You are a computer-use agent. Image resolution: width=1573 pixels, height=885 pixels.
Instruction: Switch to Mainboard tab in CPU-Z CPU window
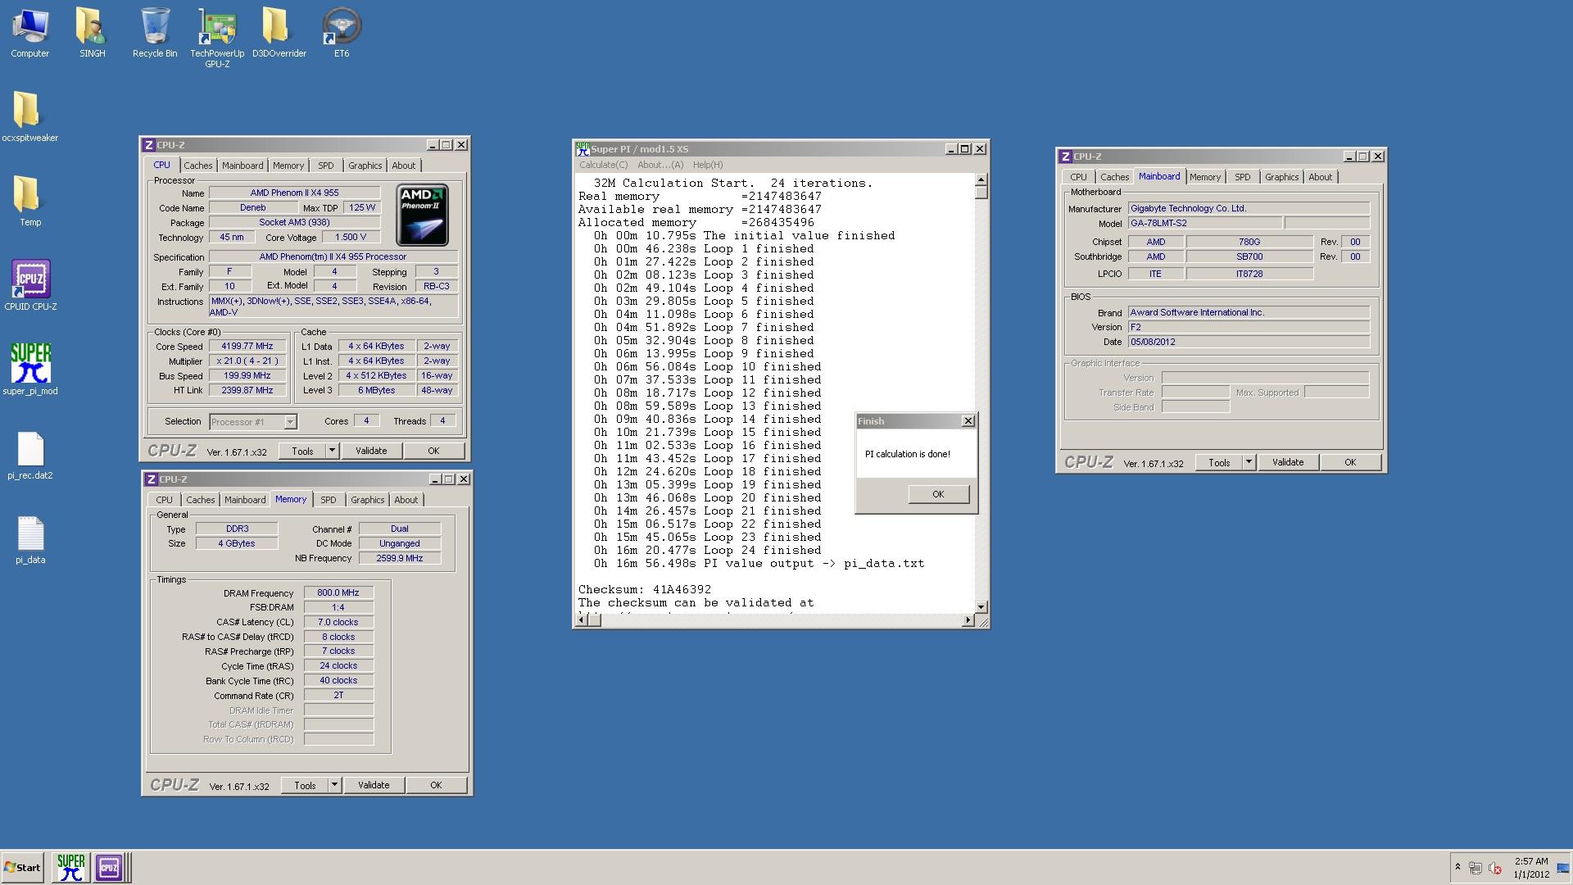click(243, 166)
